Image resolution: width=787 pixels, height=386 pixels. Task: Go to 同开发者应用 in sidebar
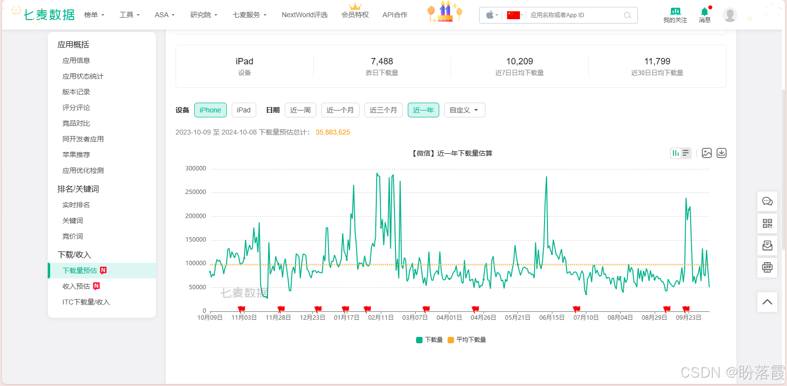[x=83, y=139]
